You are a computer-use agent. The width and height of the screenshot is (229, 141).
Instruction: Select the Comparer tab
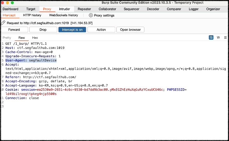point(174,9)
